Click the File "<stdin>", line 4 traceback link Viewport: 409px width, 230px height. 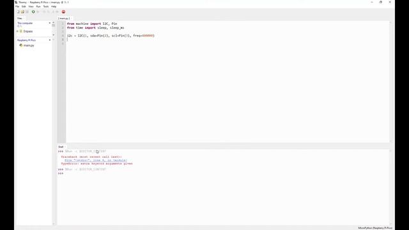96,160
